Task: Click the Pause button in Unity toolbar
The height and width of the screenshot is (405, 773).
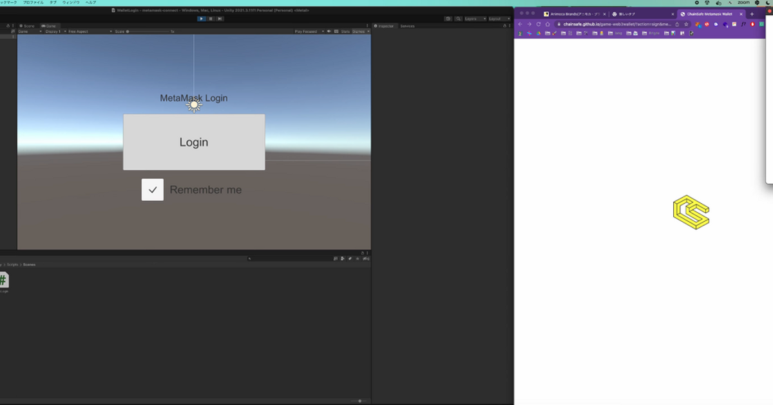Action: pyautogui.click(x=211, y=19)
